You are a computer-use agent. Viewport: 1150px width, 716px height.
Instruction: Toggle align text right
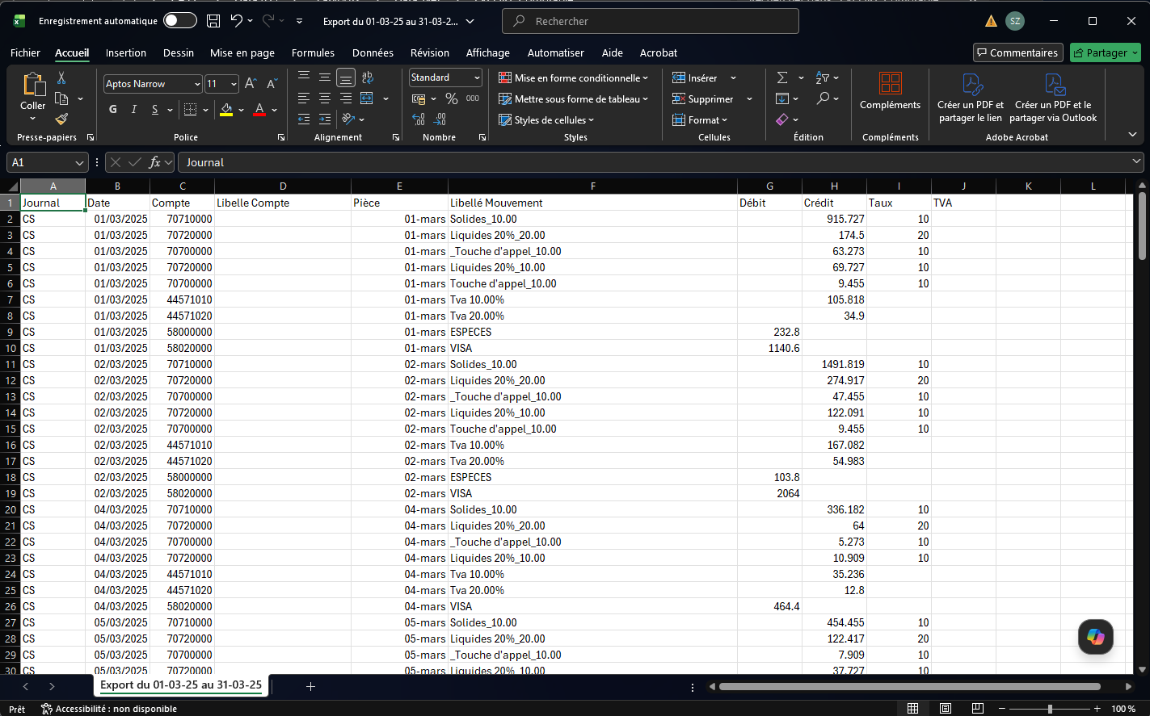[x=346, y=98]
